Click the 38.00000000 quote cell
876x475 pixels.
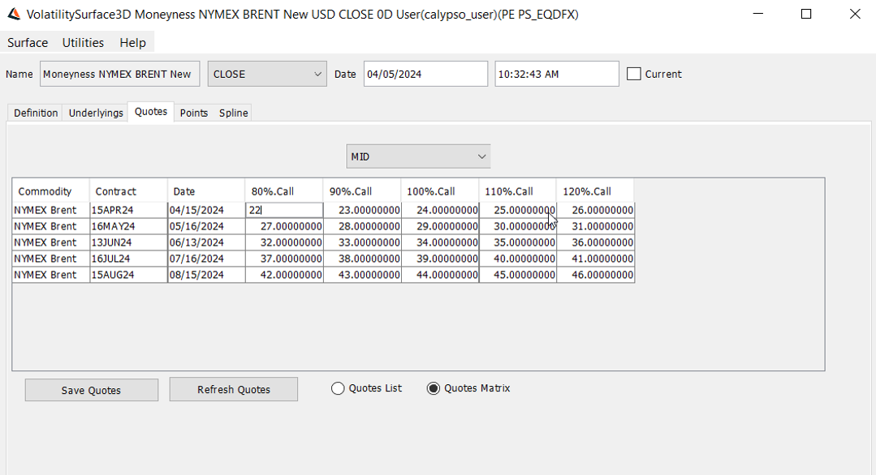pos(362,259)
